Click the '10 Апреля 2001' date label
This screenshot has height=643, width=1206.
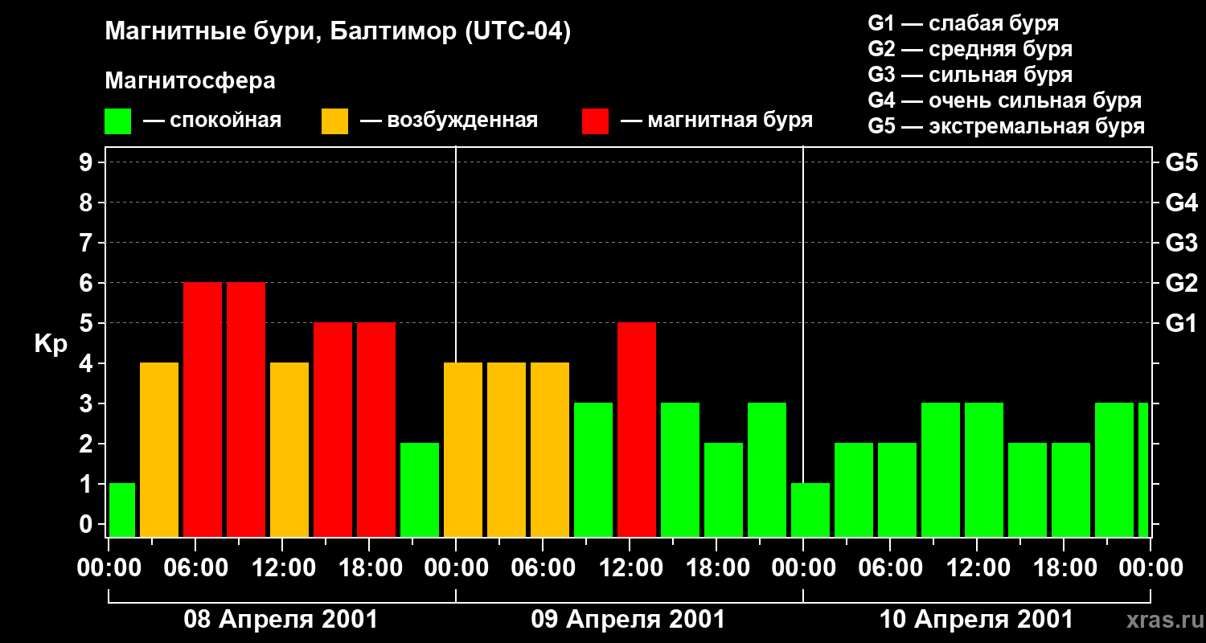coord(976,620)
